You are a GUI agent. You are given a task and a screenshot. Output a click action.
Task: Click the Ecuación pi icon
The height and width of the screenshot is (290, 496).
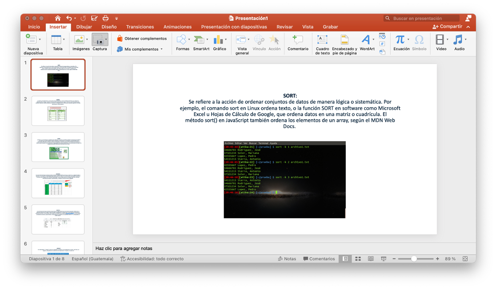point(400,39)
